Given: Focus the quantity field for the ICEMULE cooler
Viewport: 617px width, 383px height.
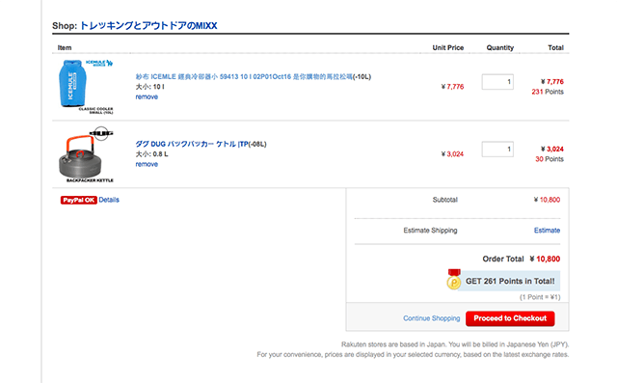Looking at the screenshot, I should click(x=497, y=82).
